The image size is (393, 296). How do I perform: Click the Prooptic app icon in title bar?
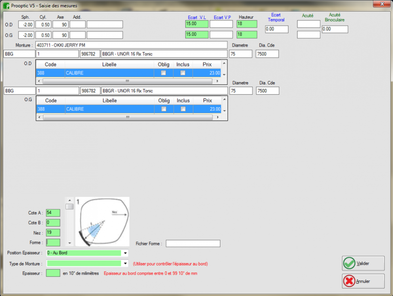6,6
